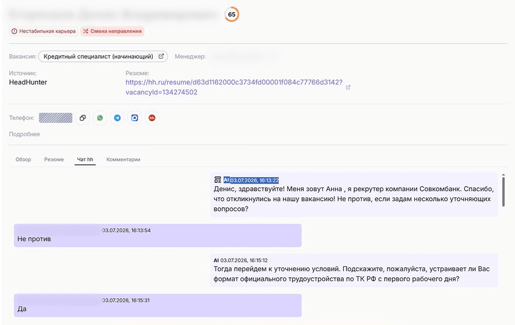Open vacancy external link icon in pill
Screen dimensions: 515x325
click(x=161, y=56)
